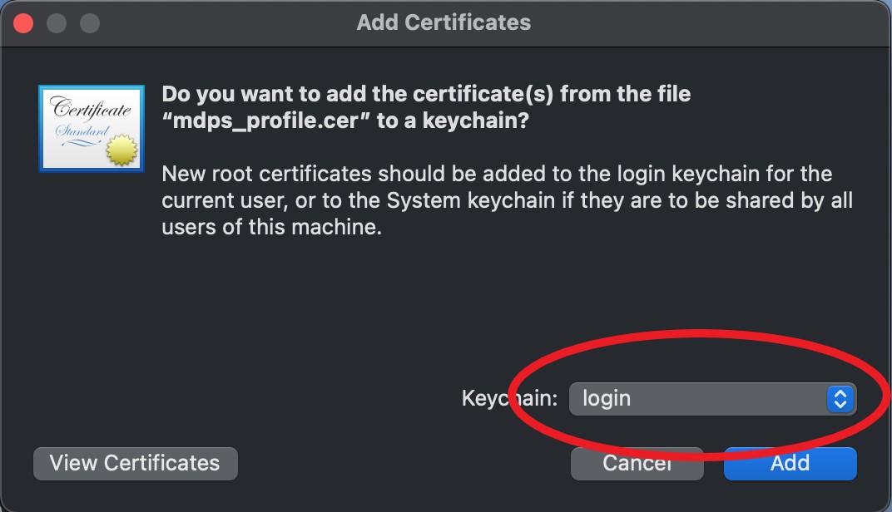Open the Keychain dropdown showing login
The height and width of the screenshot is (512, 892).
click(712, 399)
